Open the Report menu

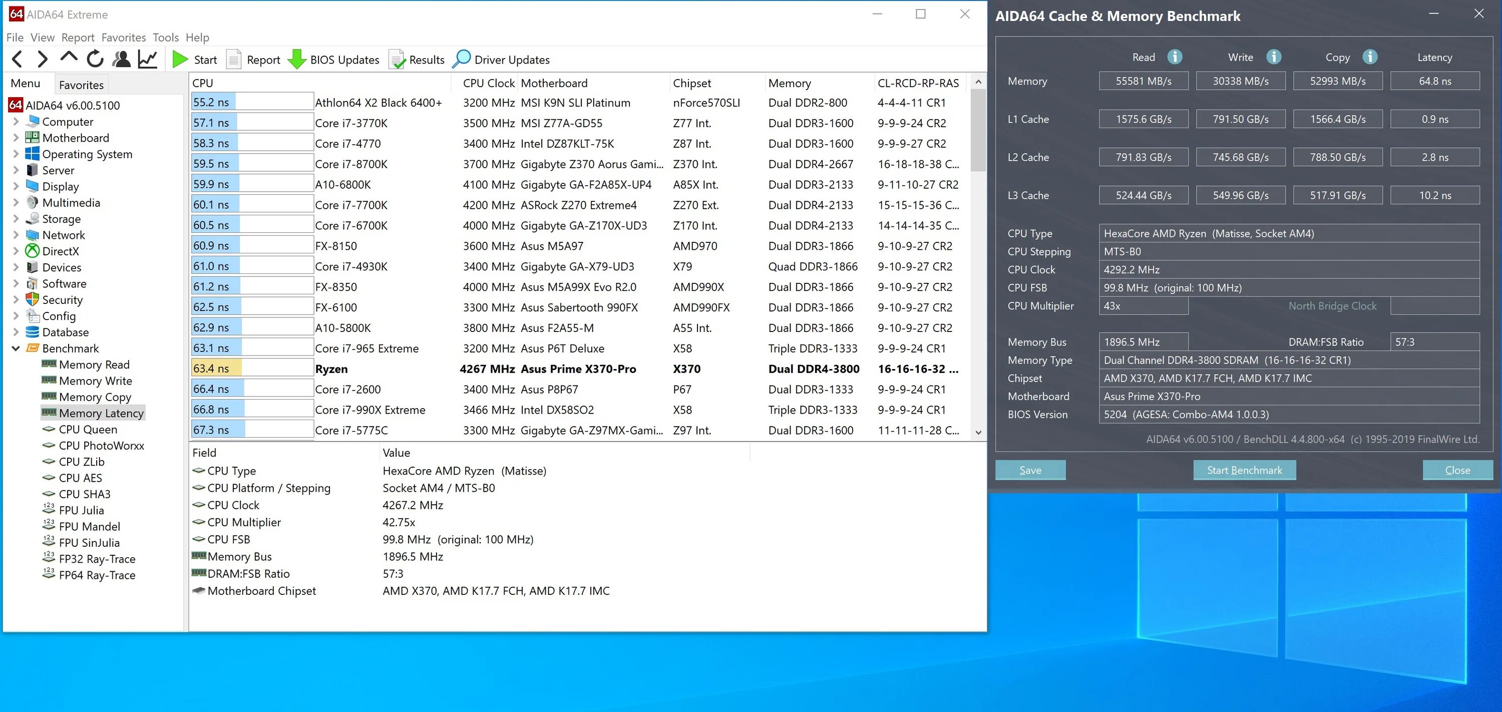pos(76,38)
